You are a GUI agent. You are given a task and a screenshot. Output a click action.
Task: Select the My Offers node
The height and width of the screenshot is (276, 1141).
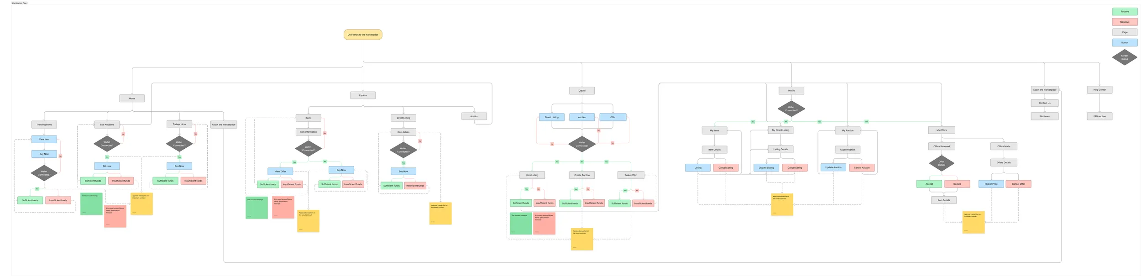pos(942,130)
